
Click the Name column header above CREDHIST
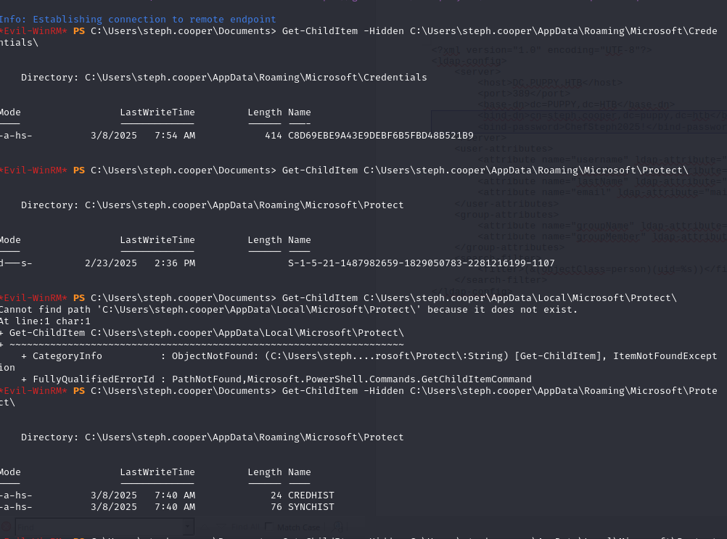300,472
